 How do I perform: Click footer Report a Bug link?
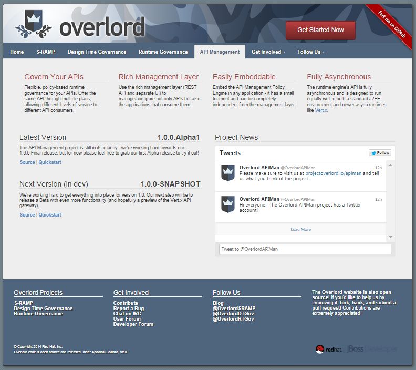[x=129, y=309]
